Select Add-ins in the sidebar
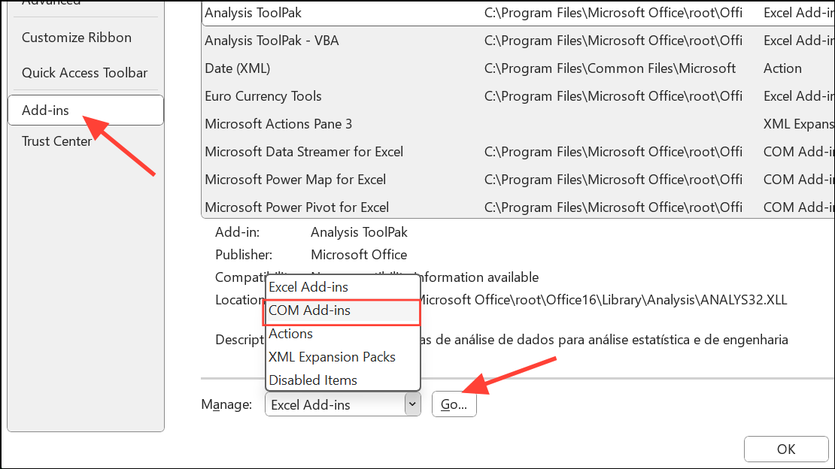Screen dimensions: 835x469 [x=45, y=110]
